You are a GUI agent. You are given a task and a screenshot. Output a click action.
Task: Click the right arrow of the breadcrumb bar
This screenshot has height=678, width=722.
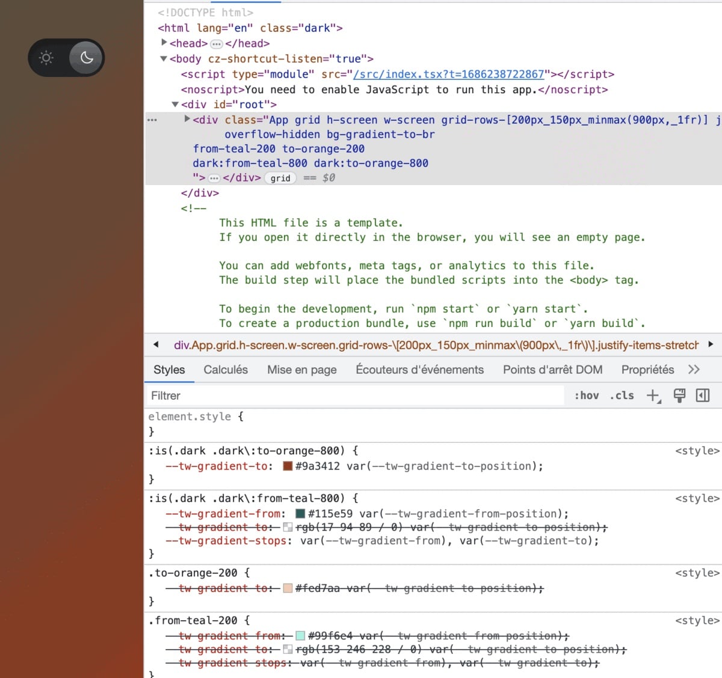[x=711, y=344]
